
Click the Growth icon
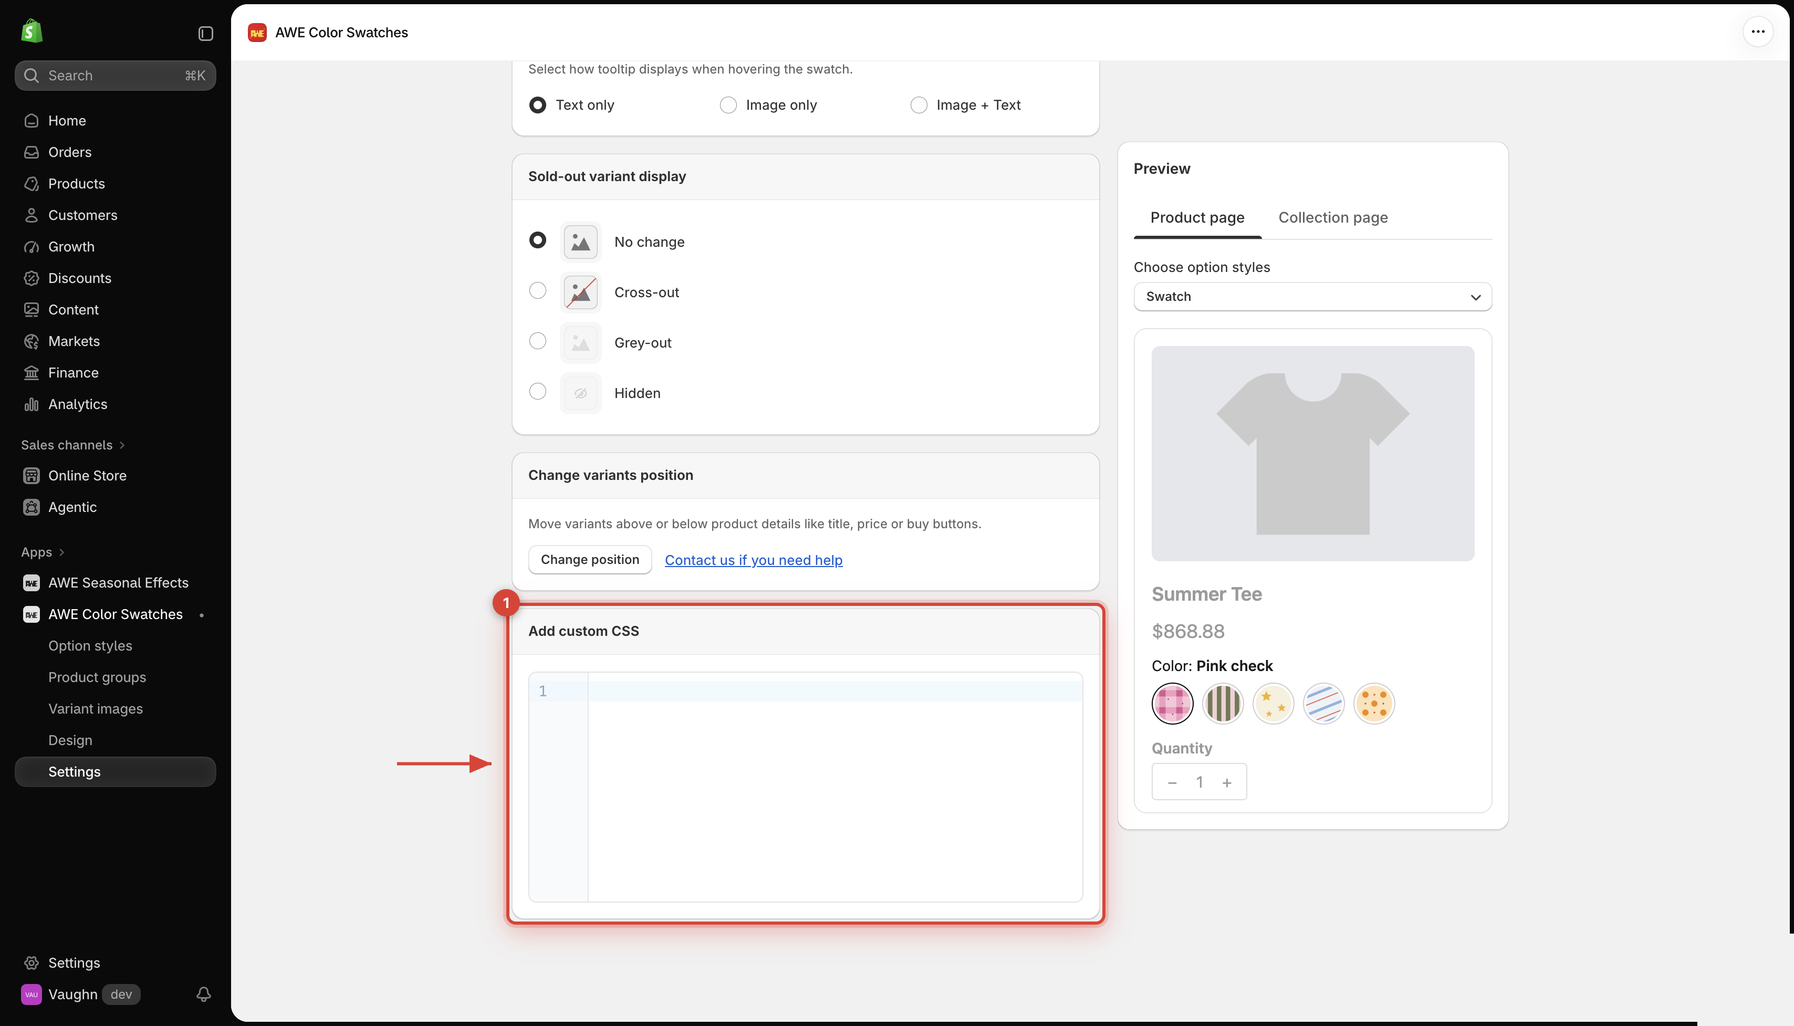point(31,247)
